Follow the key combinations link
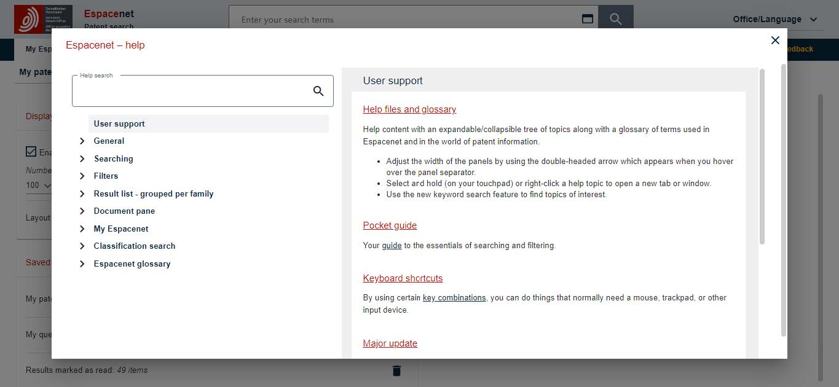Screen dimensions: 839x387 click(x=454, y=297)
